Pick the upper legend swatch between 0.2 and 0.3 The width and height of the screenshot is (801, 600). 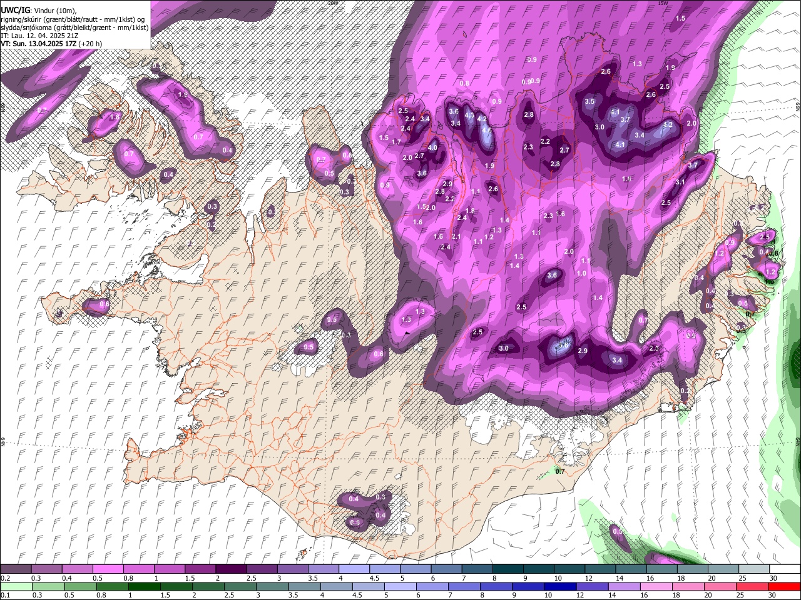pyautogui.click(x=16, y=569)
